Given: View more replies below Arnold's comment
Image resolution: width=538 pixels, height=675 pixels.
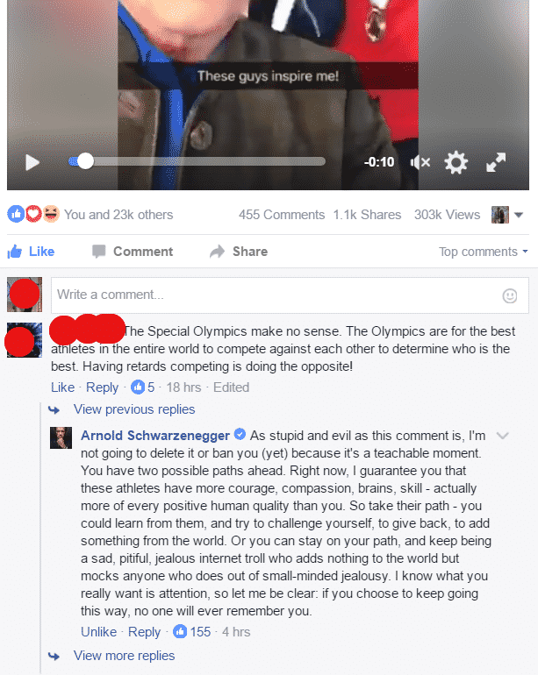Looking at the screenshot, I should (124, 656).
